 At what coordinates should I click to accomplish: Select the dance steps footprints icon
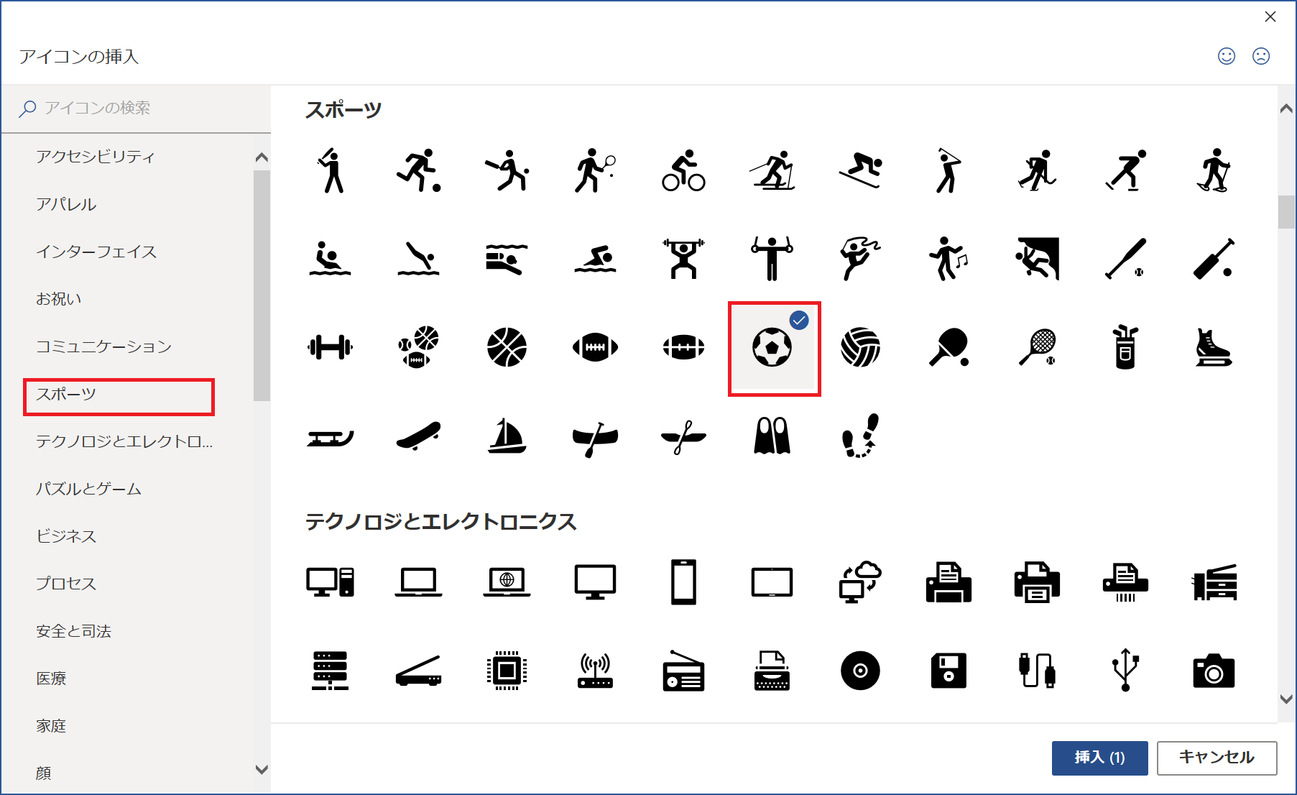[x=860, y=436]
